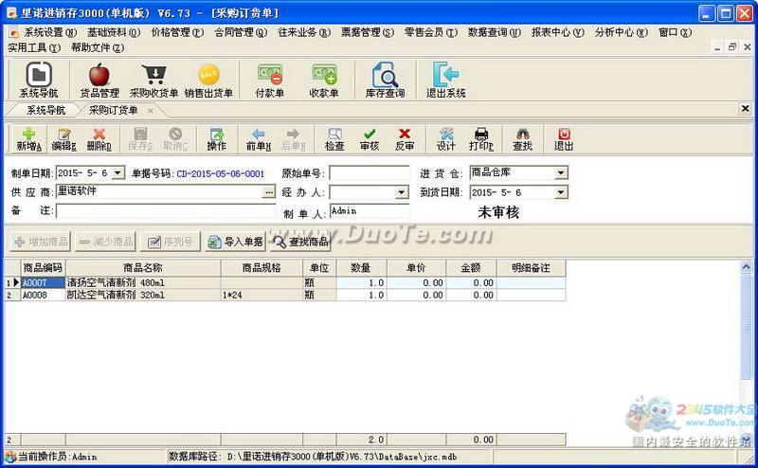Click the 减少商品 button
This screenshot has height=468, width=758.
click(106, 242)
